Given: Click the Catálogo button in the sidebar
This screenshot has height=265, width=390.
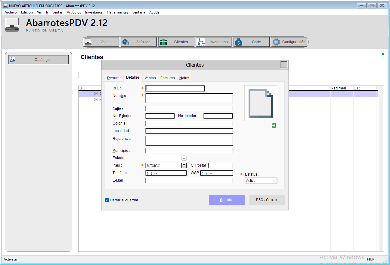Looking at the screenshot, I should pos(39,60).
